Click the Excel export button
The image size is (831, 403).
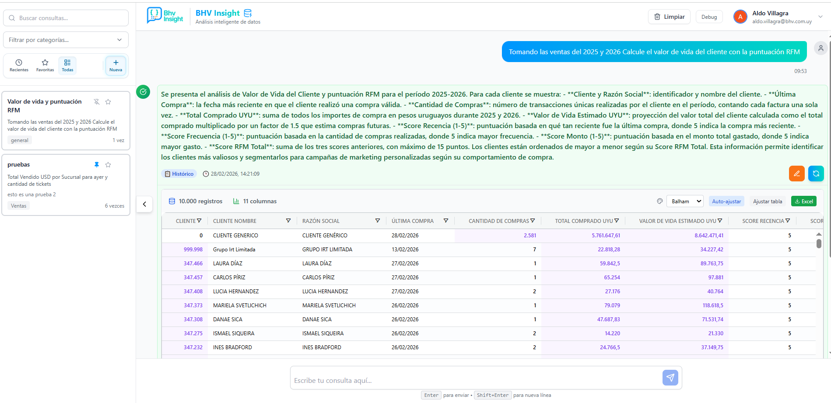pyautogui.click(x=803, y=201)
